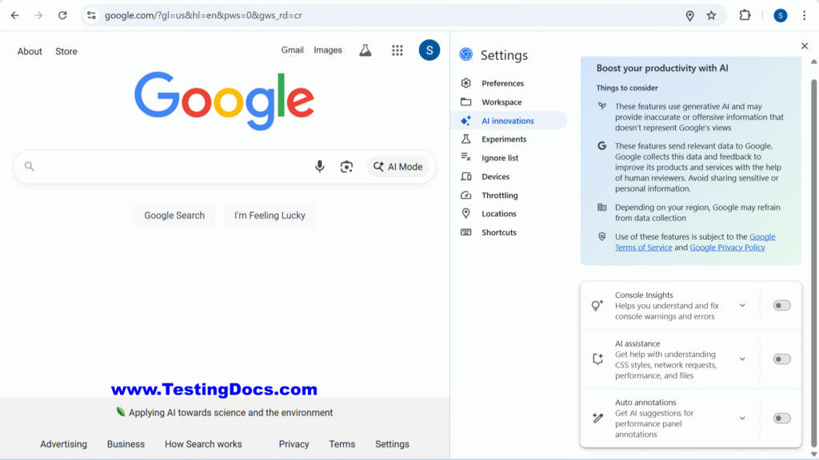Open the Terms footer link
This screenshot has width=819, height=460.
[x=342, y=444]
